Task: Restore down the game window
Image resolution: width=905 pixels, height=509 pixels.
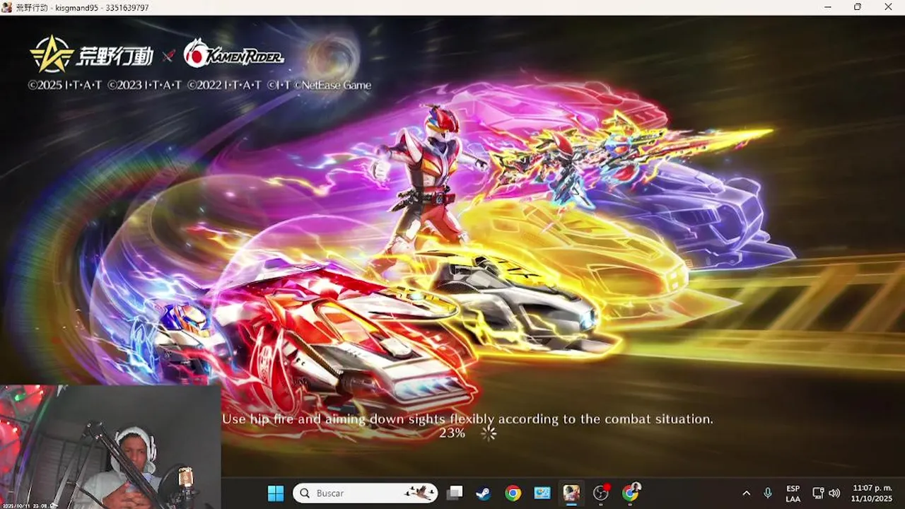Action: 858,7
